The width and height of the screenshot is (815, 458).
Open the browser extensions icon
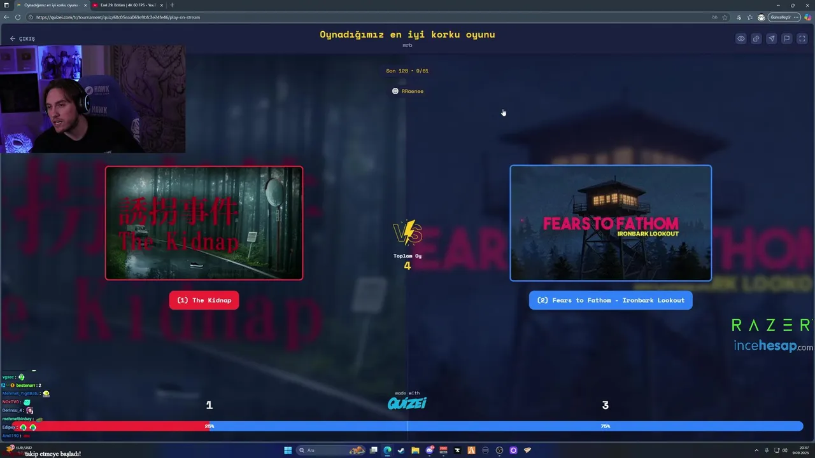[x=739, y=17]
